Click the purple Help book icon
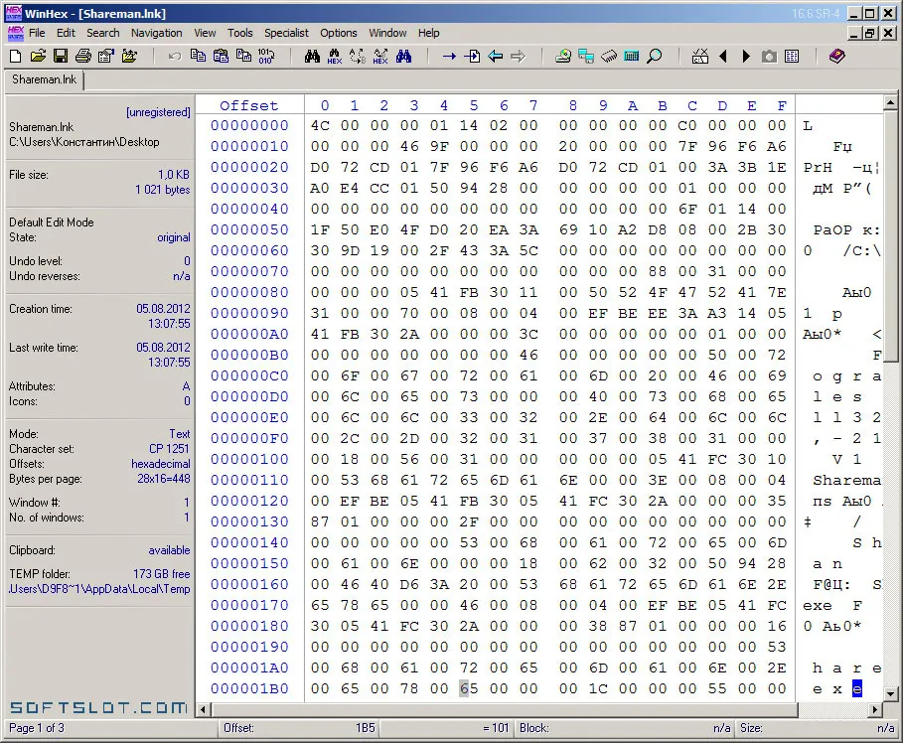Screen dimensions: 903x743 (836, 56)
